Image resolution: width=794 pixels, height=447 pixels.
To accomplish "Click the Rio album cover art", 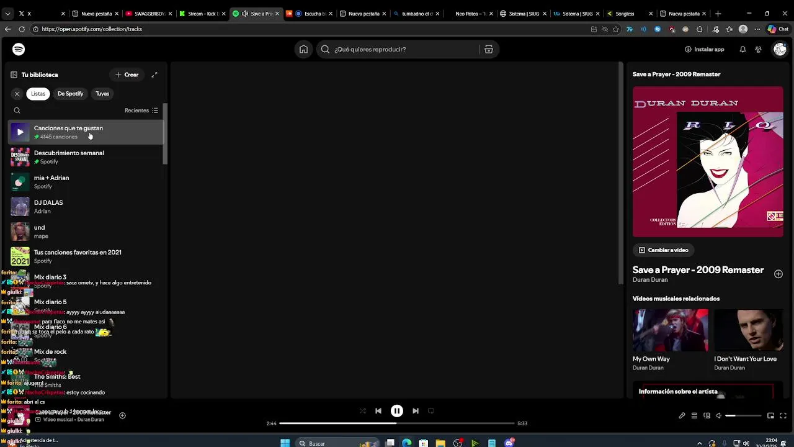I will (708, 161).
